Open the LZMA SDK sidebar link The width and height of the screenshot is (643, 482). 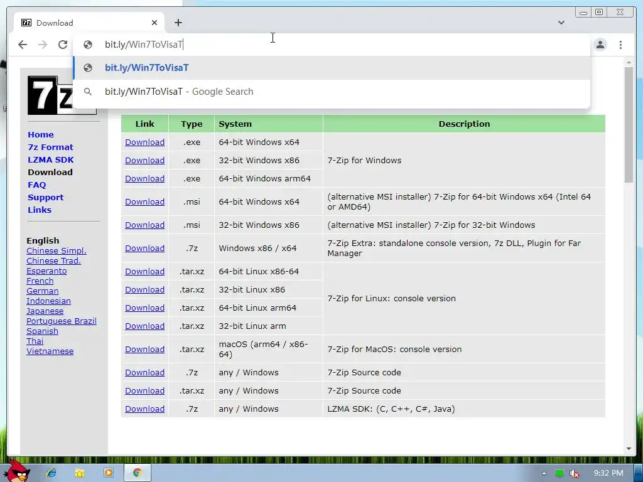[51, 160]
